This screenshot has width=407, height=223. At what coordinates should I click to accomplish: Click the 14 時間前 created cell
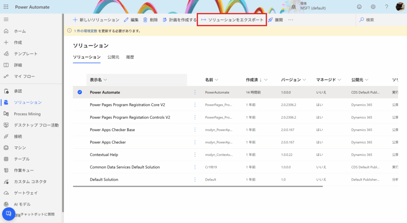253,92
